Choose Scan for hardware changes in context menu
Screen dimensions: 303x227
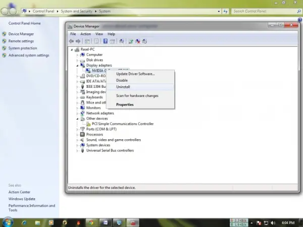(140, 96)
